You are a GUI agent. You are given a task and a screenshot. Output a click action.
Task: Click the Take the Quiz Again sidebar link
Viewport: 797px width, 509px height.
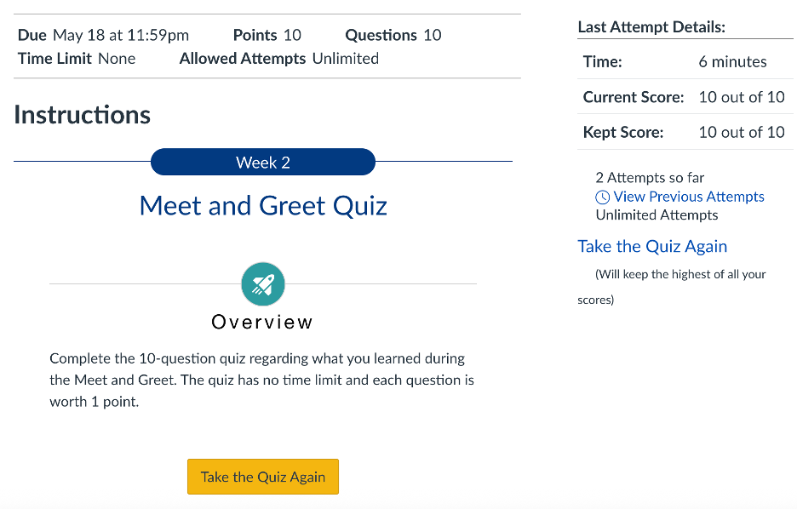pos(652,247)
